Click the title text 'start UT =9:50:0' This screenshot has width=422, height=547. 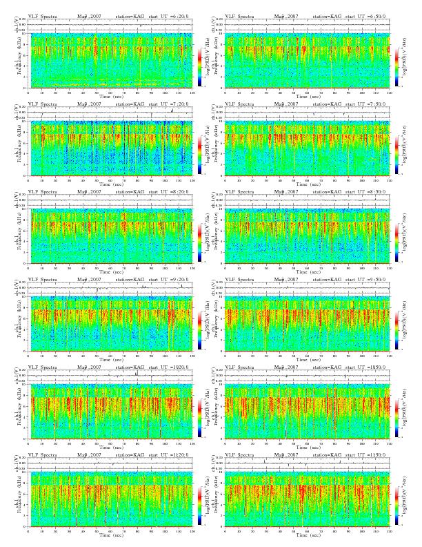(366, 280)
